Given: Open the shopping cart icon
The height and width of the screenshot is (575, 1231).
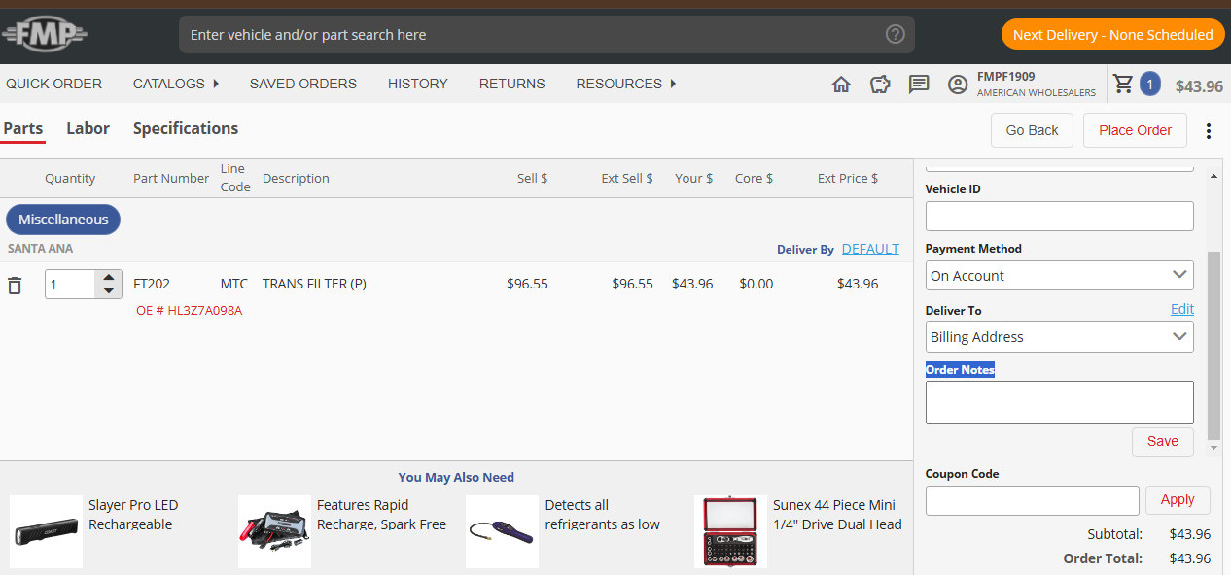Looking at the screenshot, I should [1123, 84].
